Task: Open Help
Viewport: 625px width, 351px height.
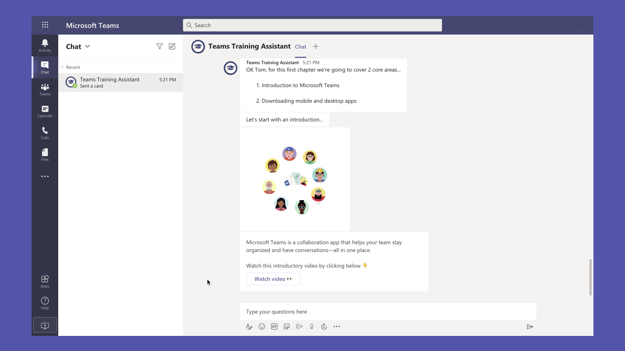Action: (45, 303)
